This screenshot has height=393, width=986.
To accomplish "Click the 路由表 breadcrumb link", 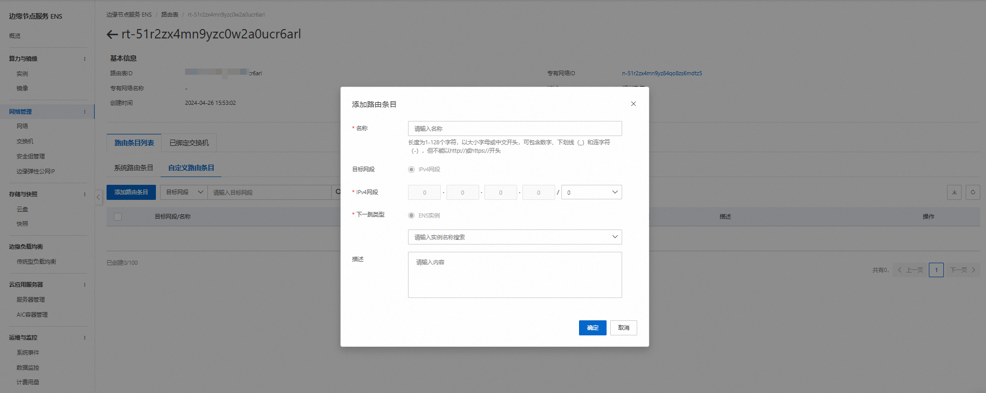I will click(x=169, y=15).
